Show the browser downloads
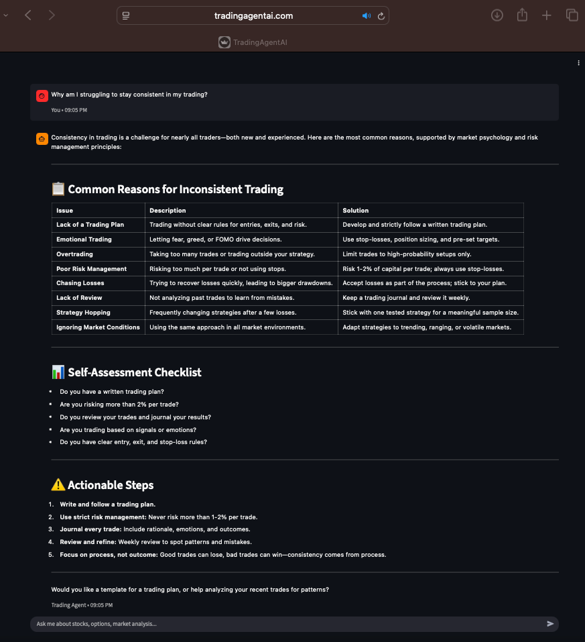The height and width of the screenshot is (642, 585). pos(497,15)
